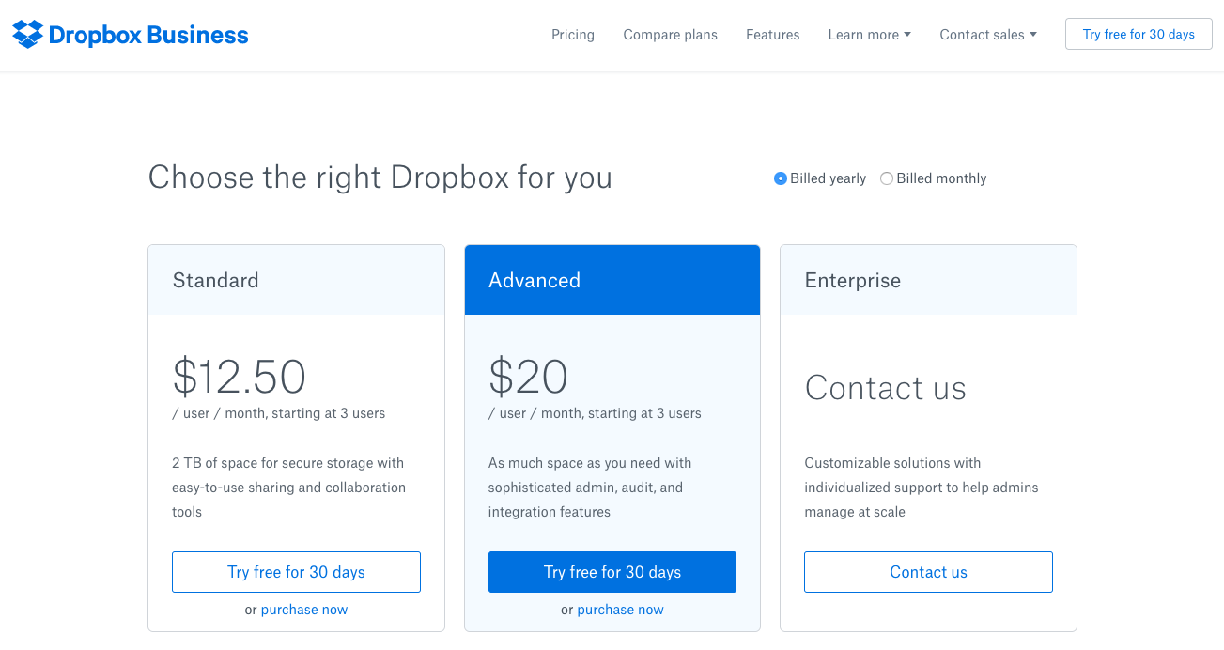This screenshot has height=650, width=1224.
Task: Open the Compare plans nav link
Action: click(x=671, y=35)
